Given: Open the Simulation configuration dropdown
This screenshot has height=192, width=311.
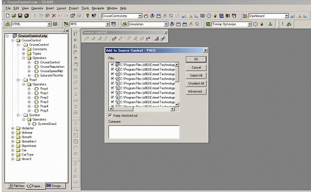Looking at the screenshot, I should coord(166,24).
